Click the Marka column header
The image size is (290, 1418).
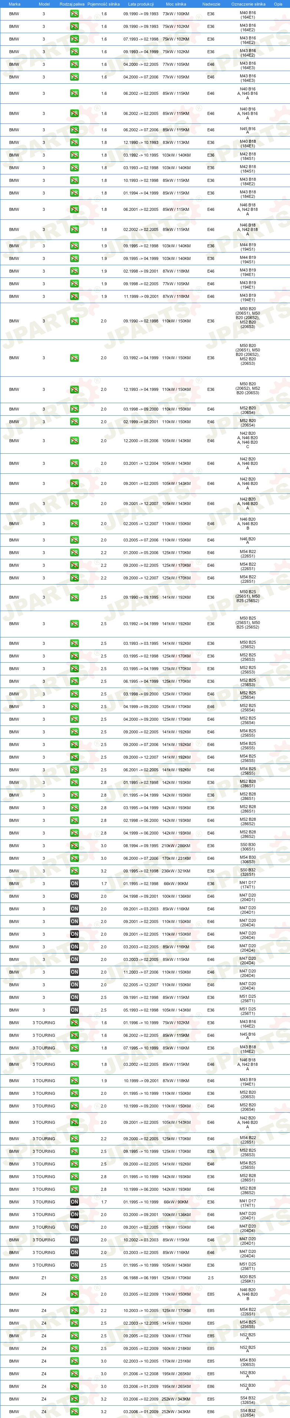coord(14,4)
